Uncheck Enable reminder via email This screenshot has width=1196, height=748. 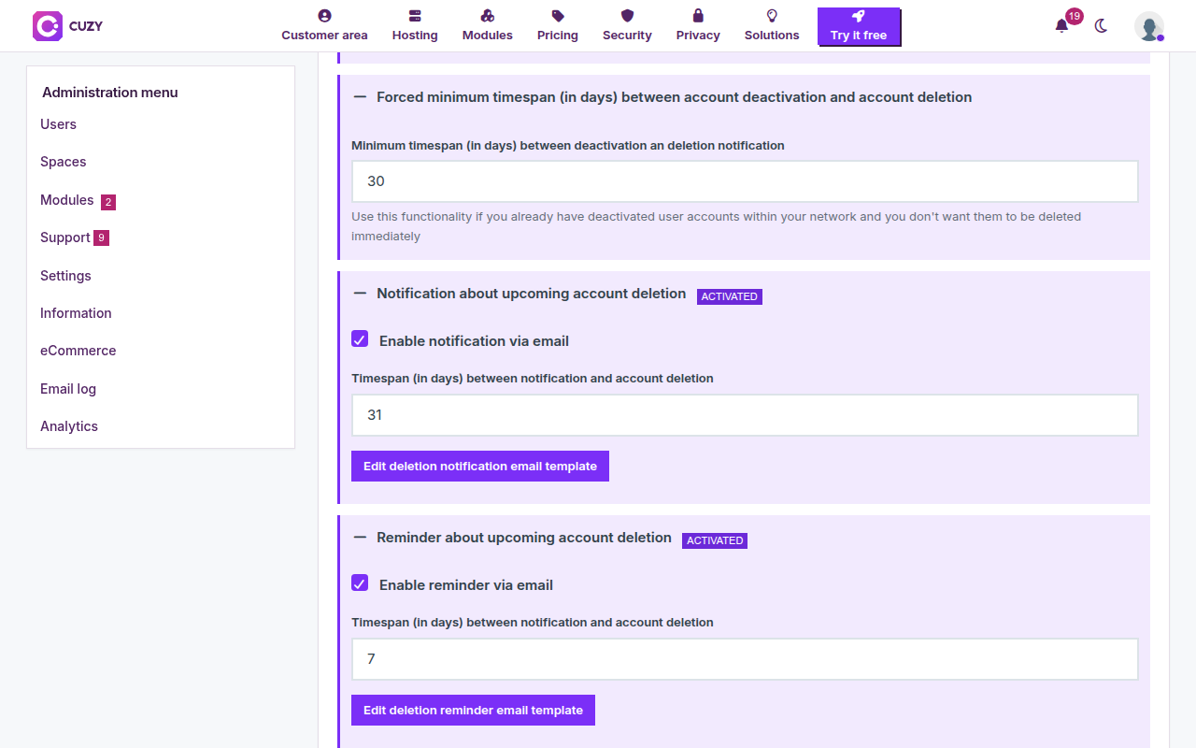click(x=360, y=583)
